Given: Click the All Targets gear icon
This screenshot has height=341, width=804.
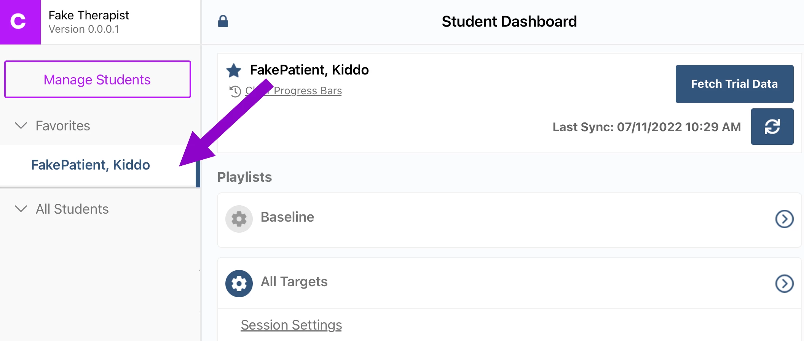Looking at the screenshot, I should tap(239, 284).
